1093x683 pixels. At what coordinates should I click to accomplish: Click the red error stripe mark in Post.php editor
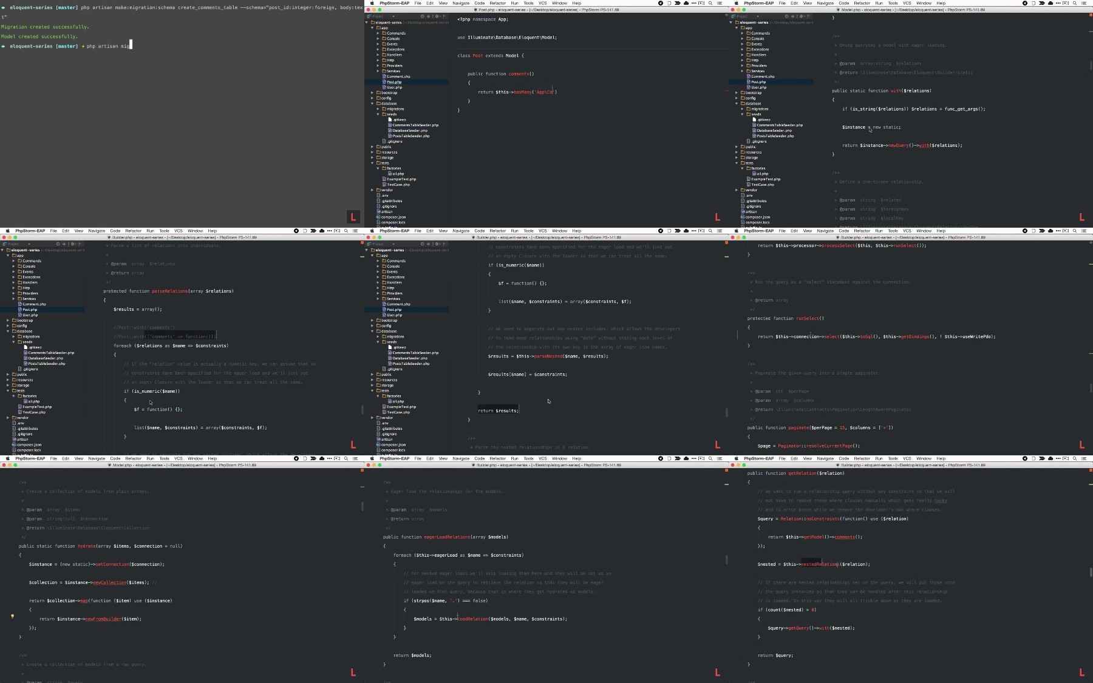click(726, 91)
